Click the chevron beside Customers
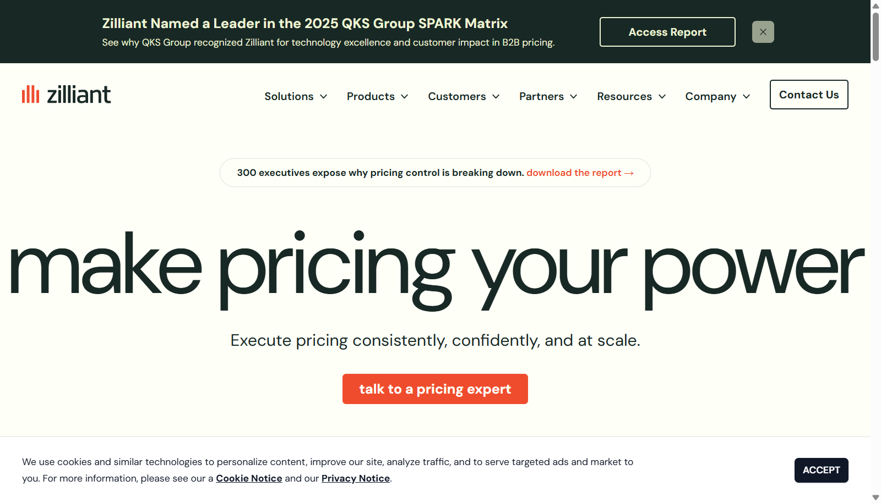881x503 pixels. pyautogui.click(x=496, y=97)
